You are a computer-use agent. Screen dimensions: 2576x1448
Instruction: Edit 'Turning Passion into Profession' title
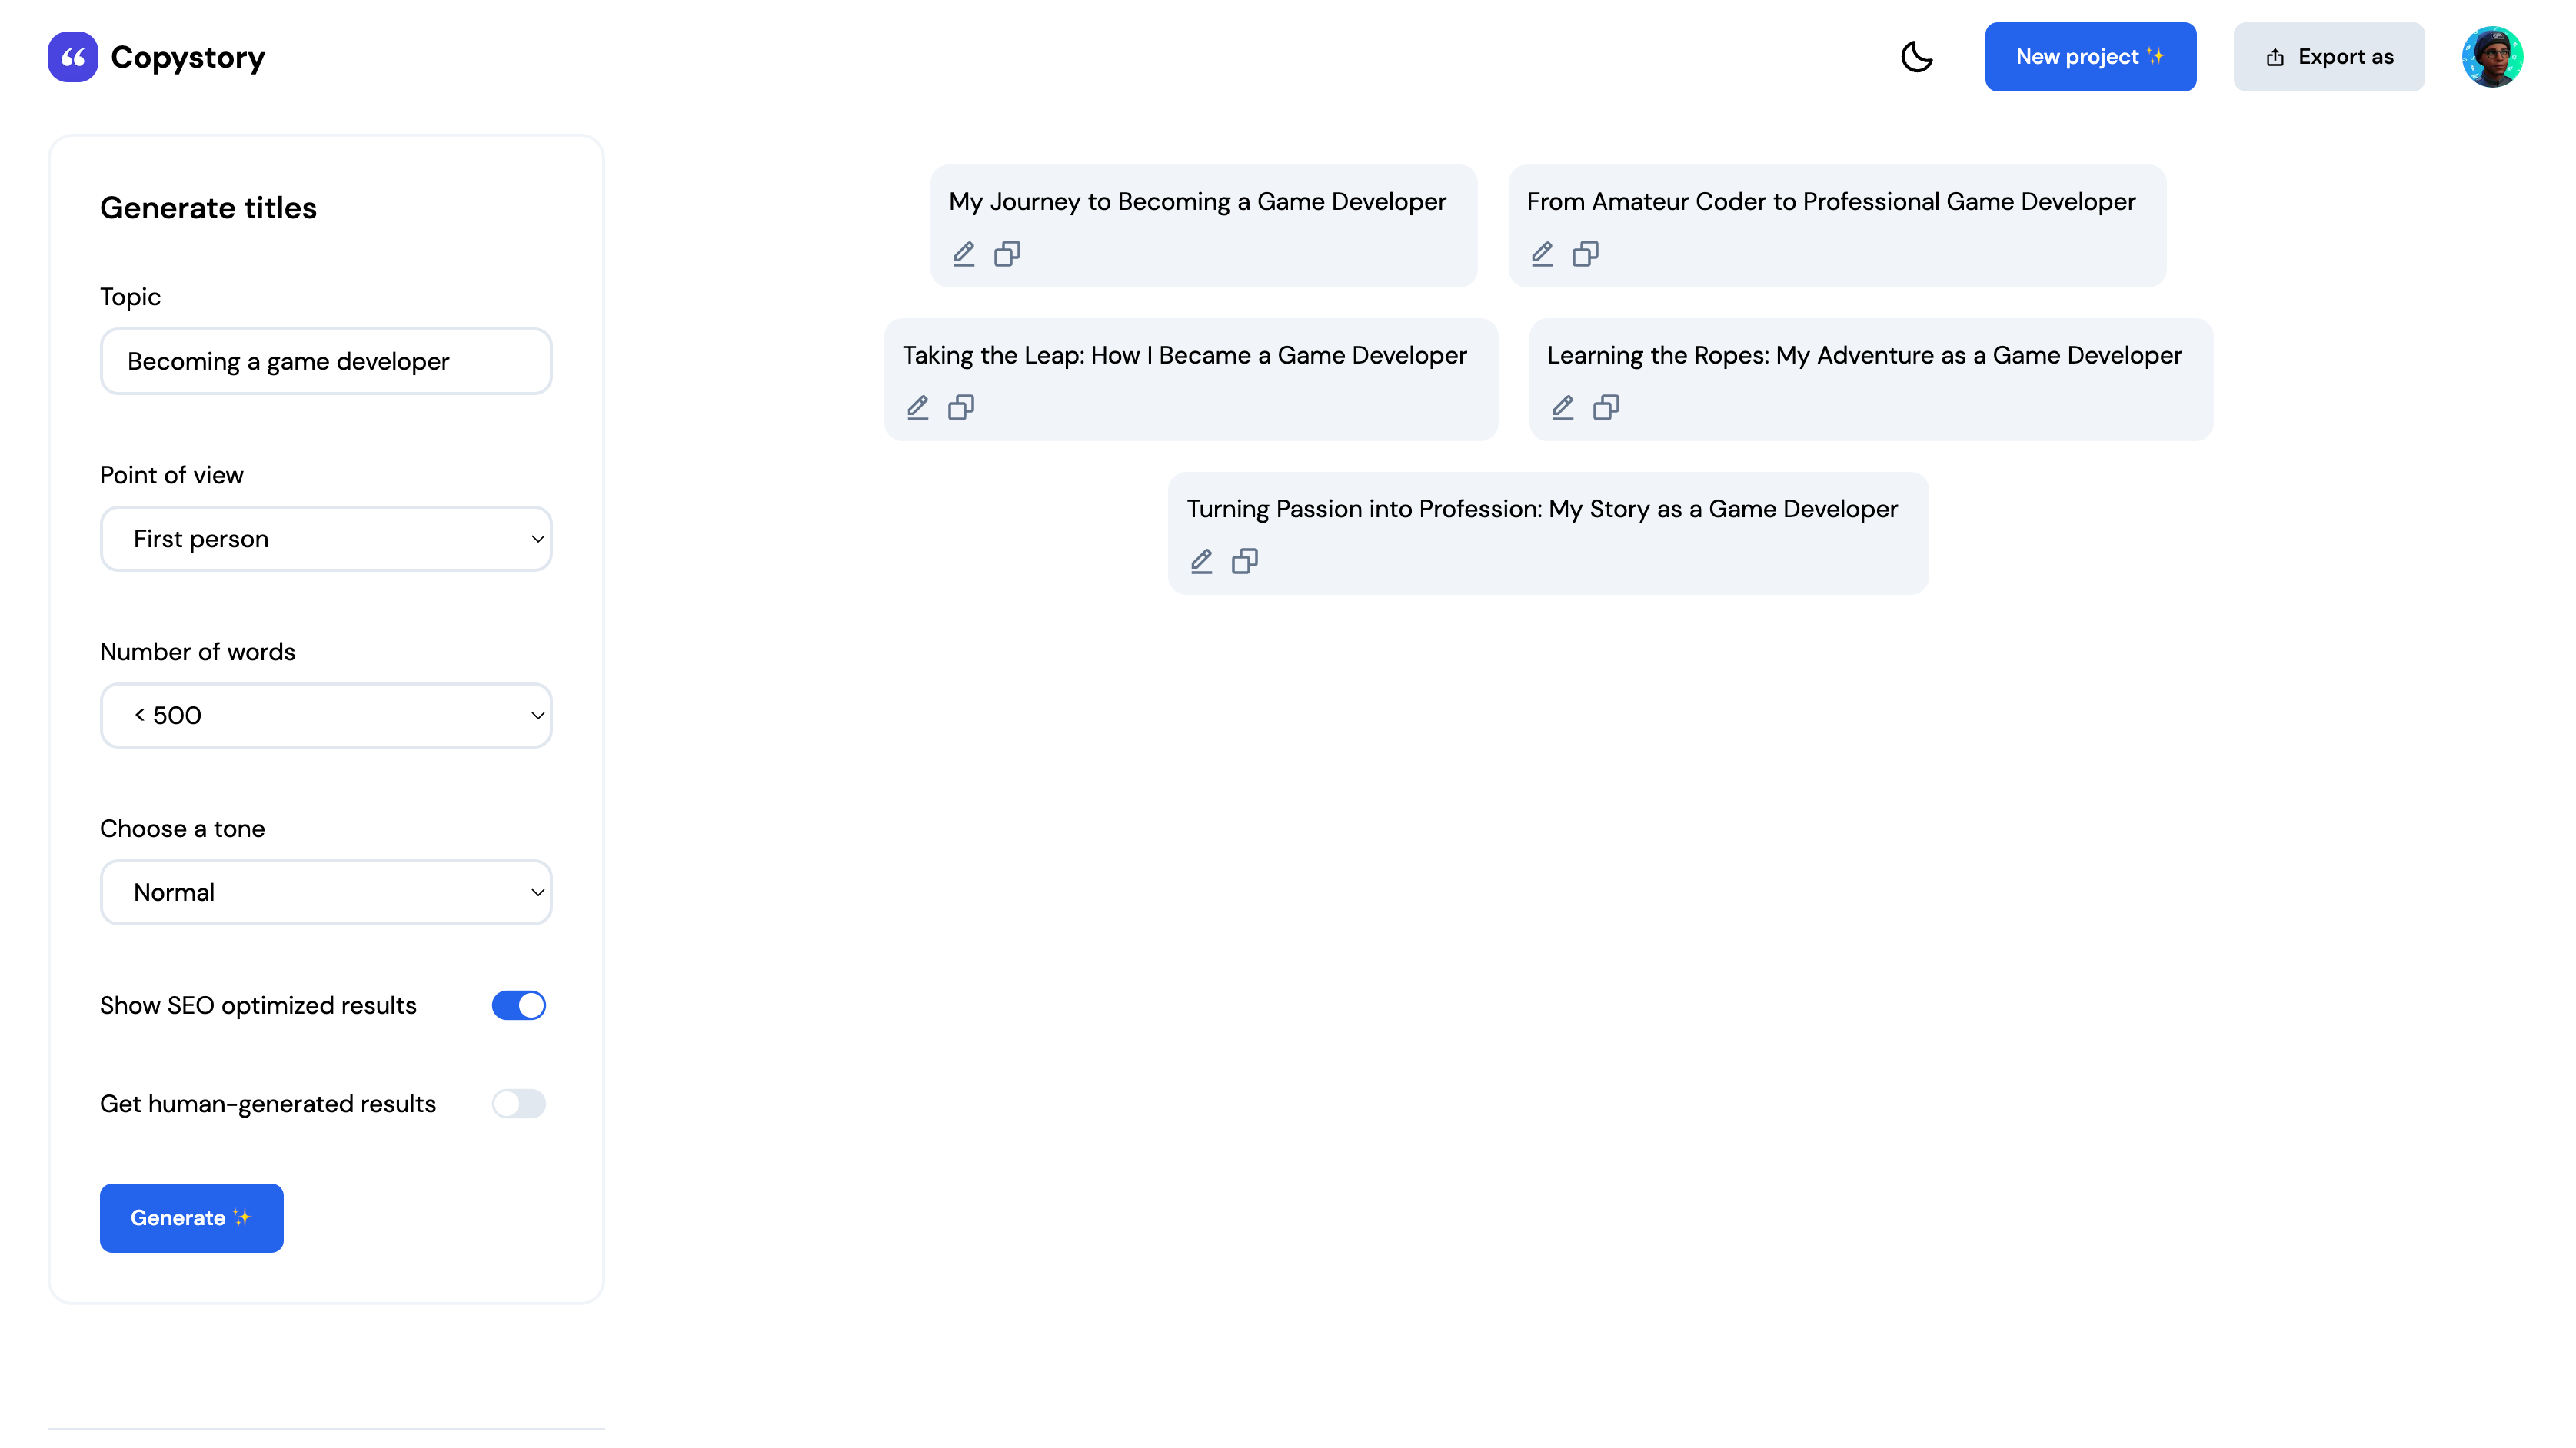[x=1201, y=562]
